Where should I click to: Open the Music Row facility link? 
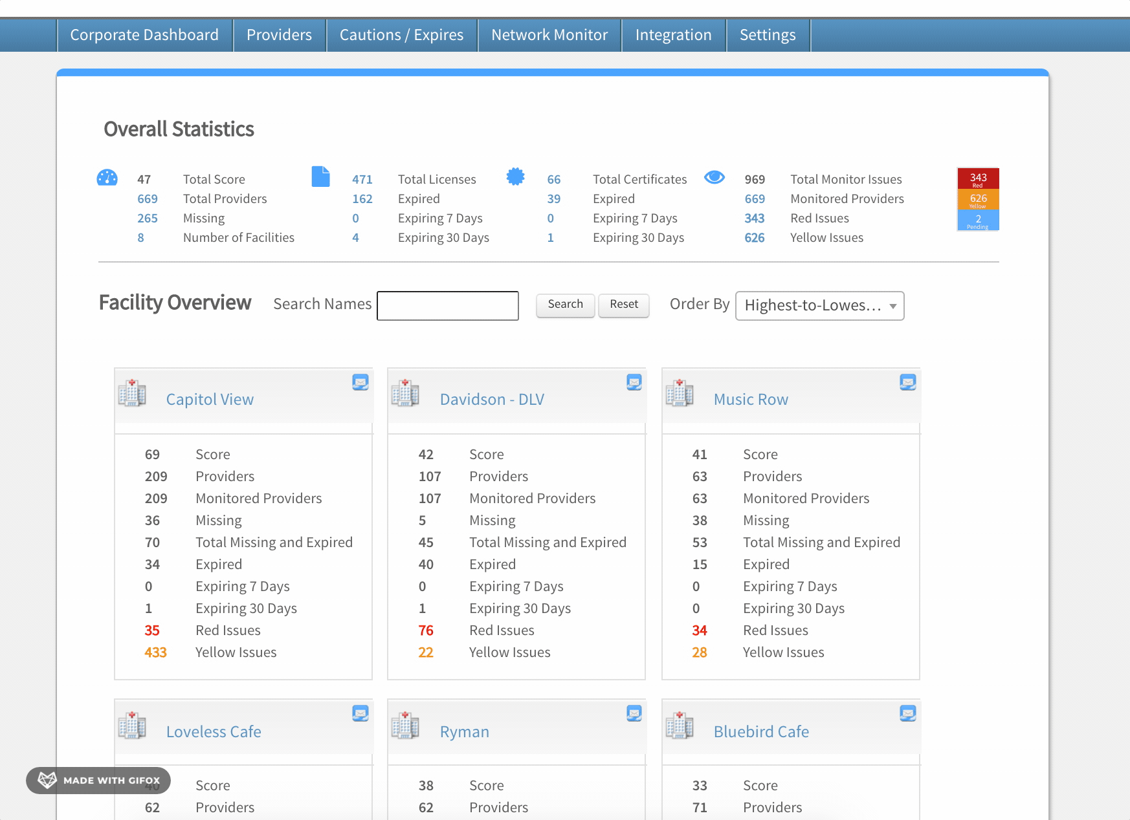click(x=751, y=400)
